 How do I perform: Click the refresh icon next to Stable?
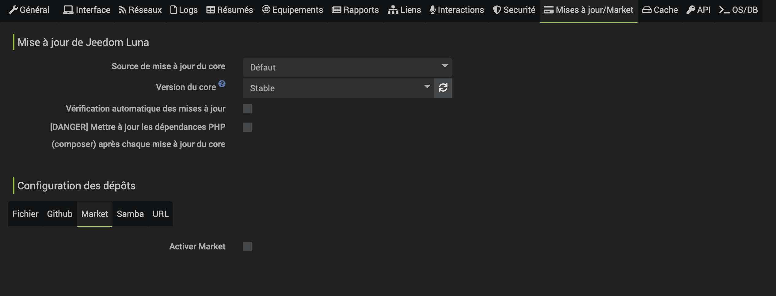443,88
